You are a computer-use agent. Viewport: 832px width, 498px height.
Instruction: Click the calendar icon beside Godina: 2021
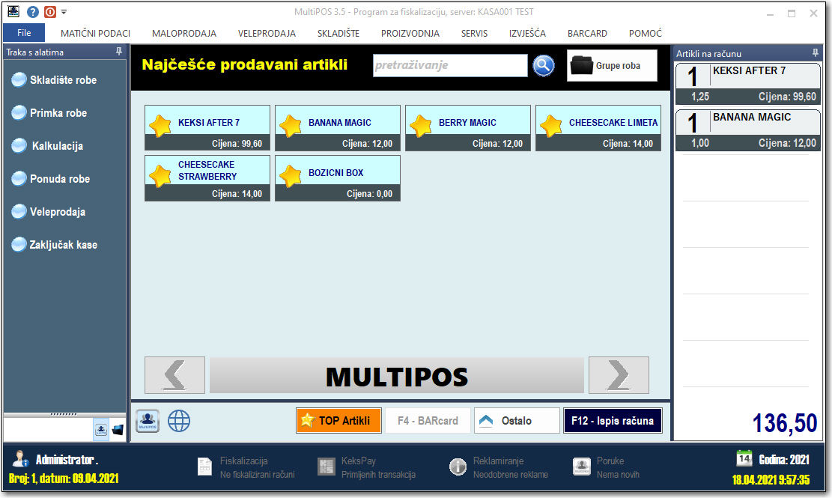tap(744, 458)
